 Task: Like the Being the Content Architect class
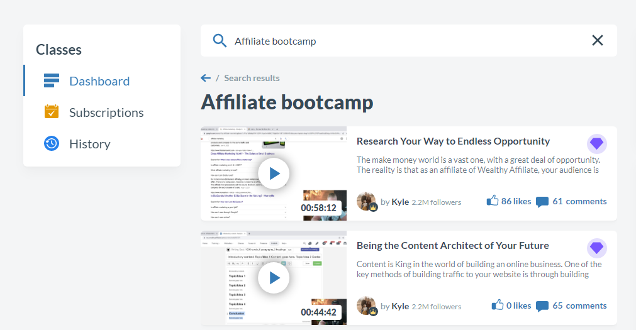(x=498, y=305)
